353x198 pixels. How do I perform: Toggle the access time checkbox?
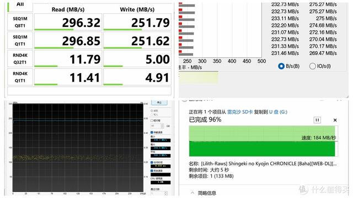point(152,162)
